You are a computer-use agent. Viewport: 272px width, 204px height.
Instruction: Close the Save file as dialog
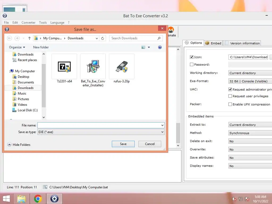[162, 28]
